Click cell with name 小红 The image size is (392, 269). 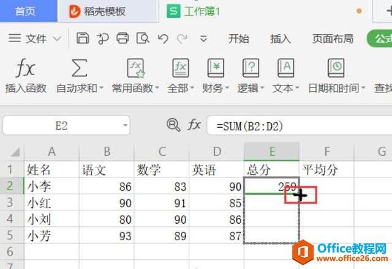(51, 202)
